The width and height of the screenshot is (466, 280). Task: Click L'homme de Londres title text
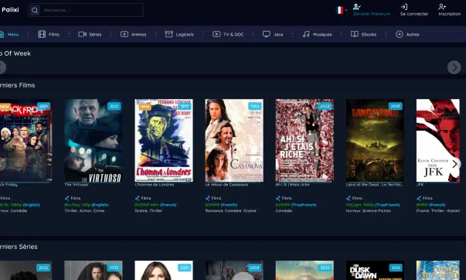[155, 185]
